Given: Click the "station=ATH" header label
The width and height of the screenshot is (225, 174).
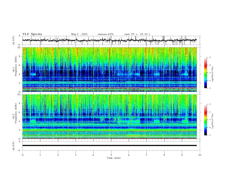Looking at the screenshot, I should click(105, 34).
